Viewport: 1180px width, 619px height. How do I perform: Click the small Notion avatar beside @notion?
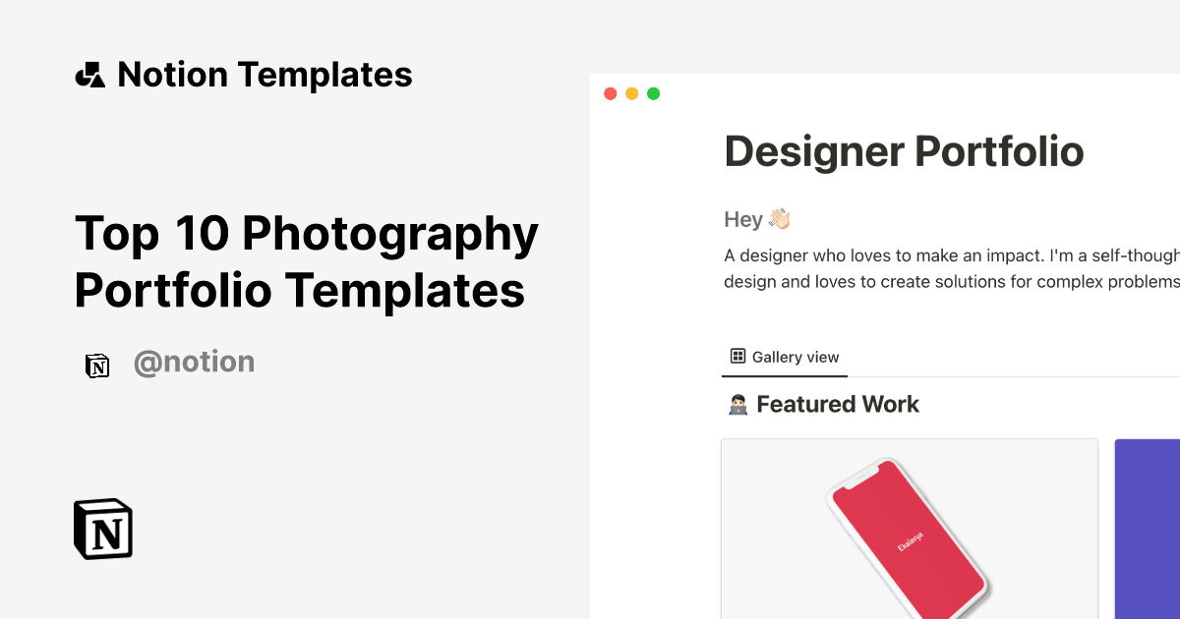pos(97,366)
